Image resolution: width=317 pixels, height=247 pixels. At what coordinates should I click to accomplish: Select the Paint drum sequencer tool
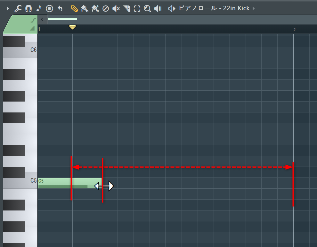pos(95,9)
